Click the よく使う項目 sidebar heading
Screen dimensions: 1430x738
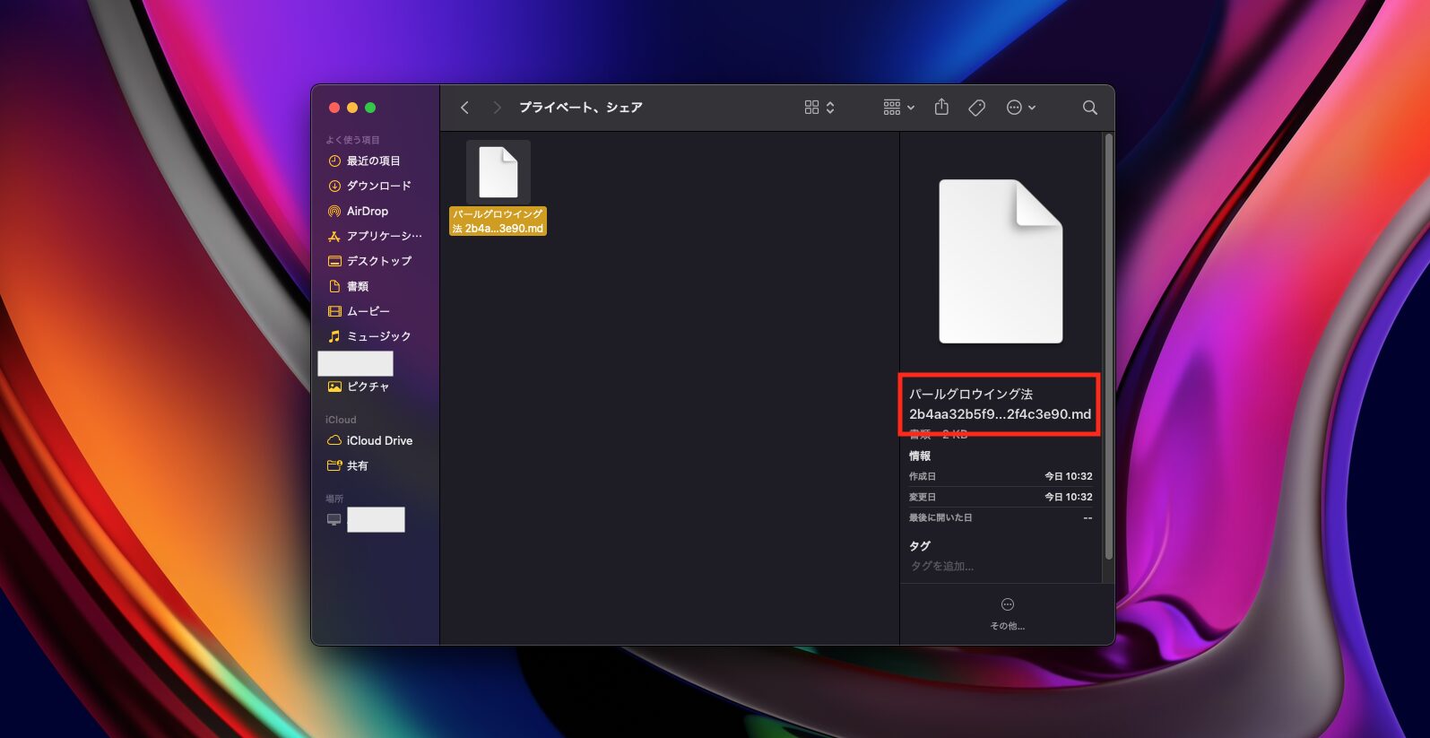[352, 140]
